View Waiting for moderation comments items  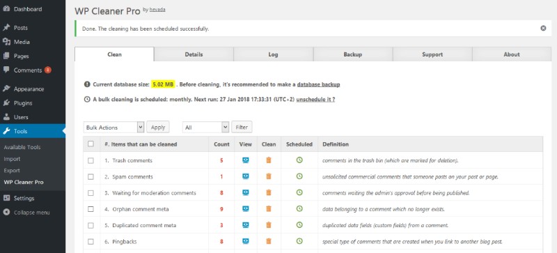[x=246, y=192]
